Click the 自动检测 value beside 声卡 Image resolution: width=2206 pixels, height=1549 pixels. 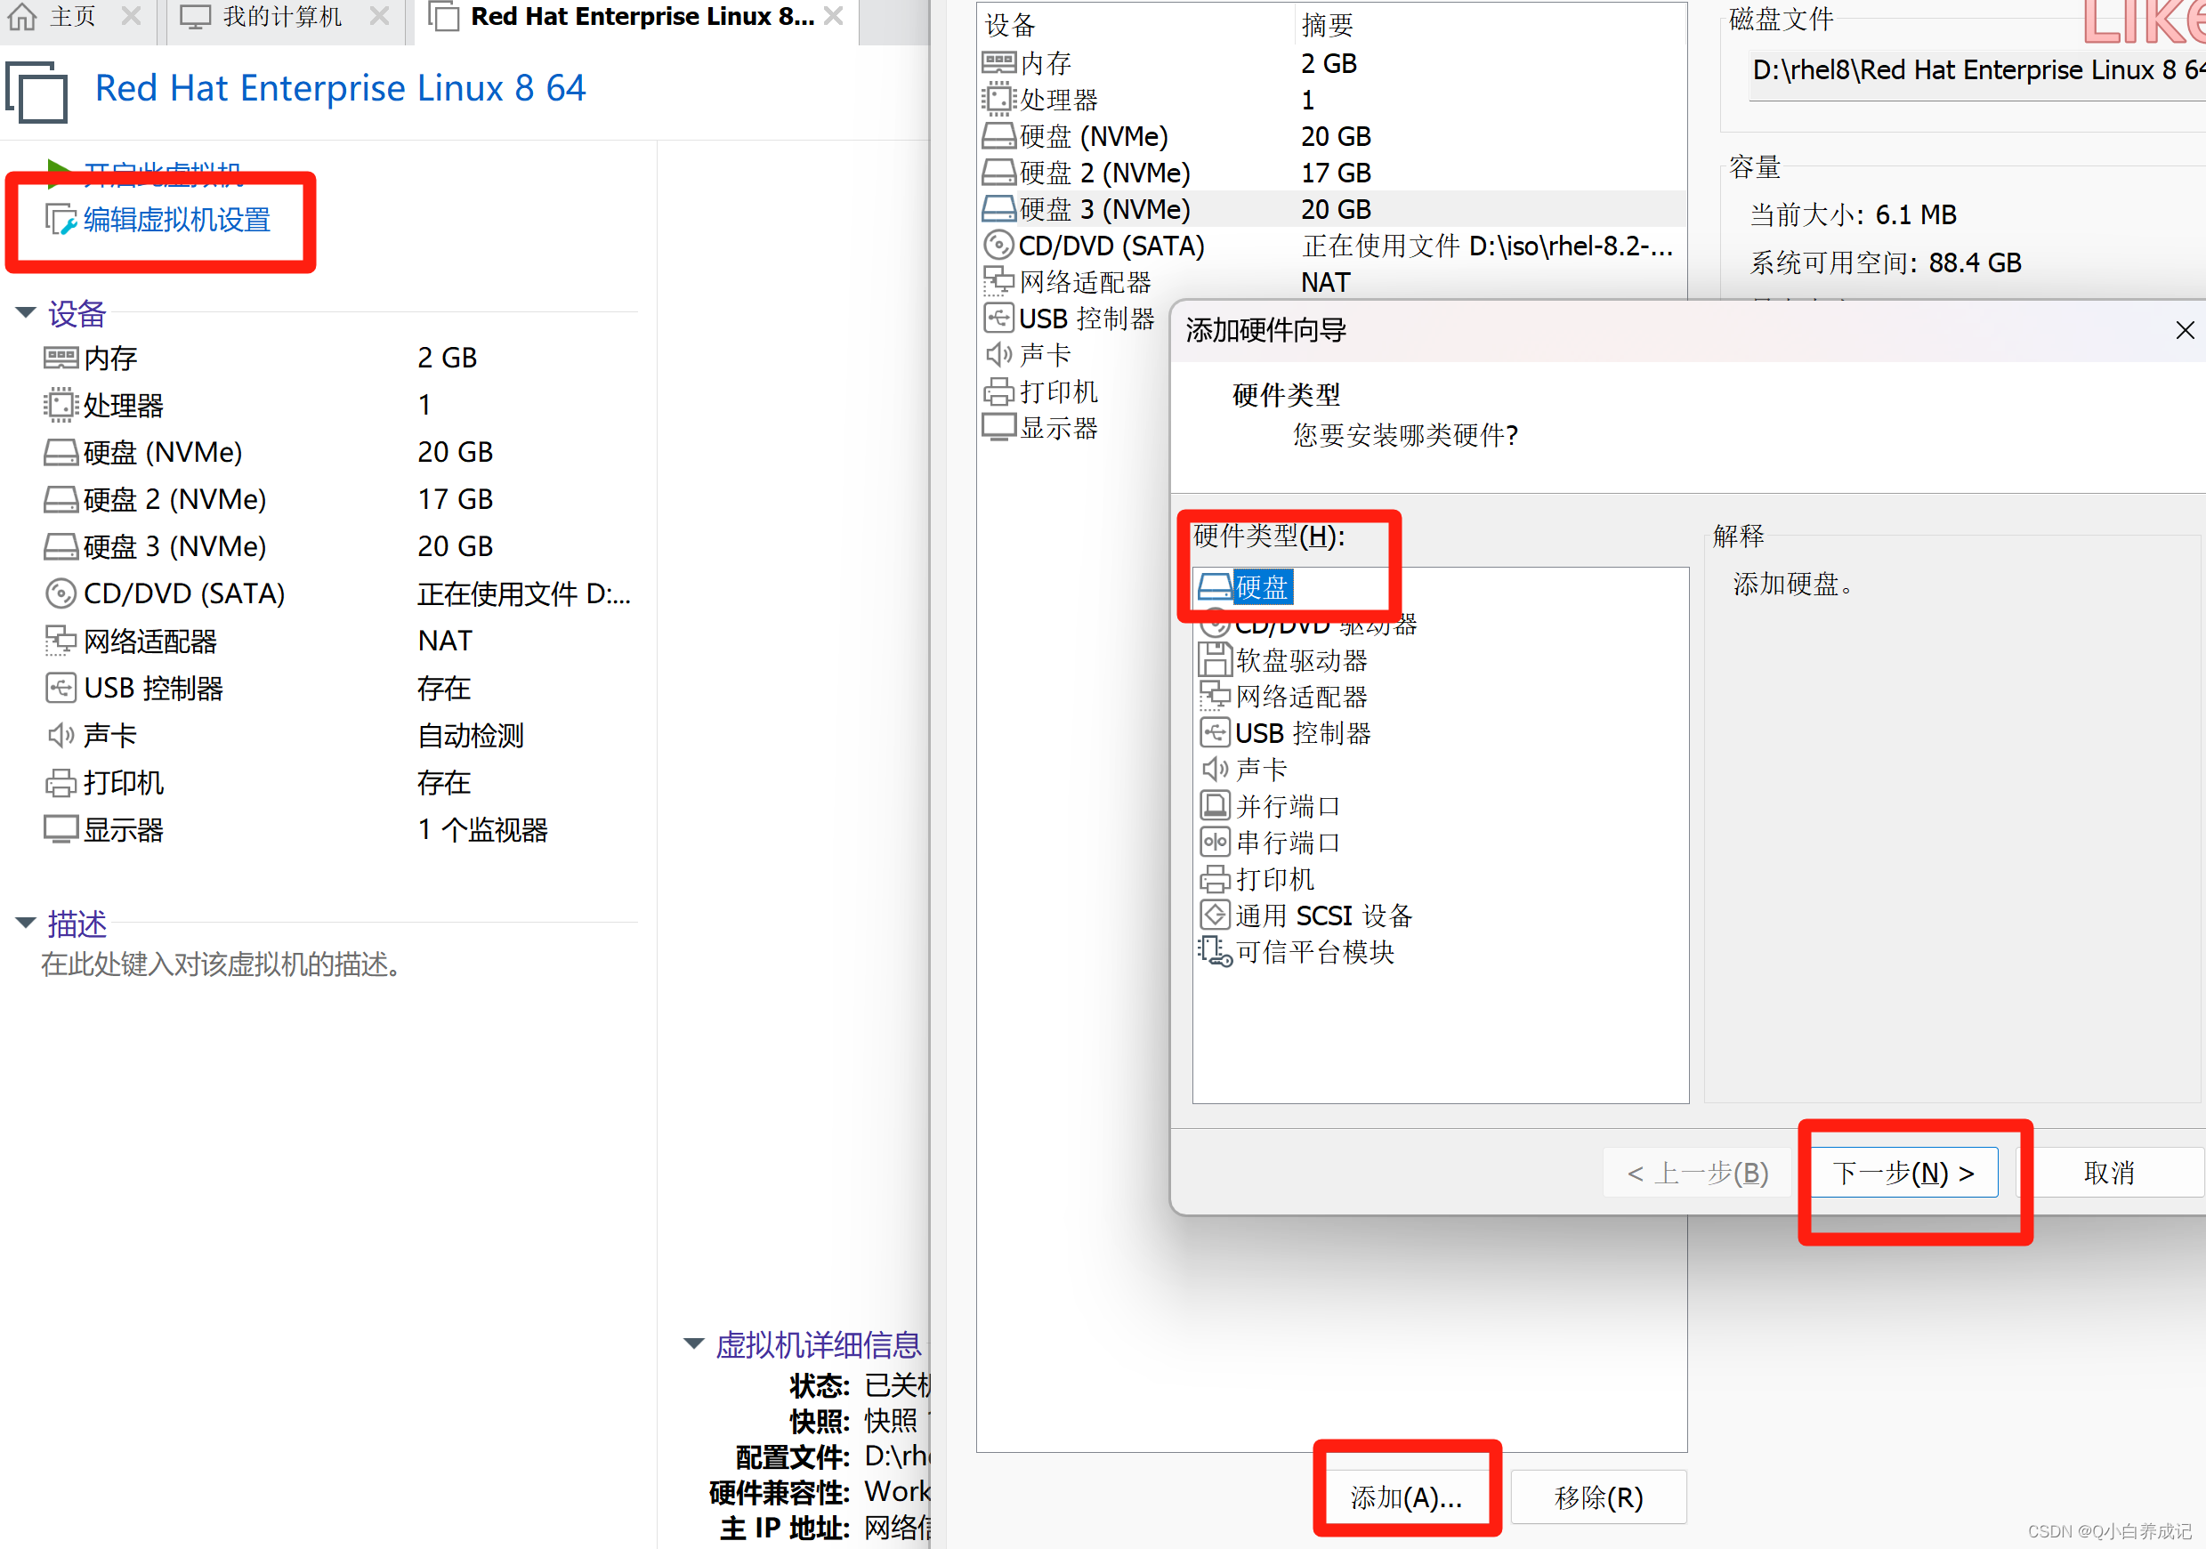pos(470,736)
